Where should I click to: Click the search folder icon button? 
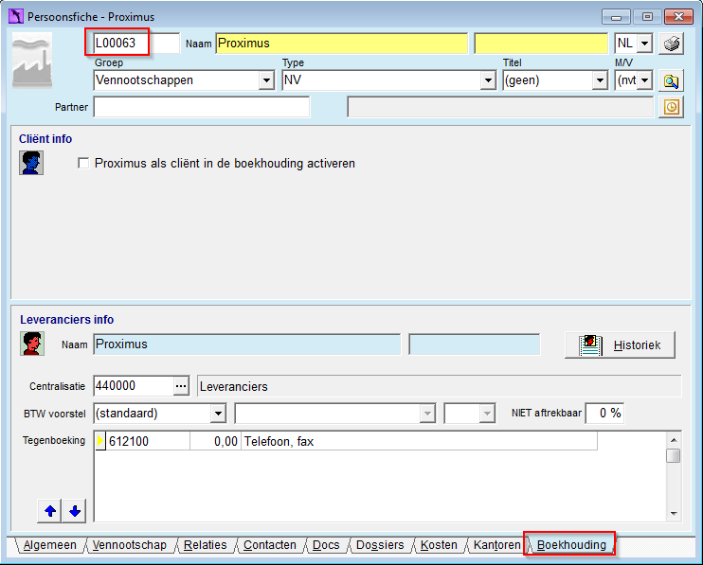coord(671,80)
